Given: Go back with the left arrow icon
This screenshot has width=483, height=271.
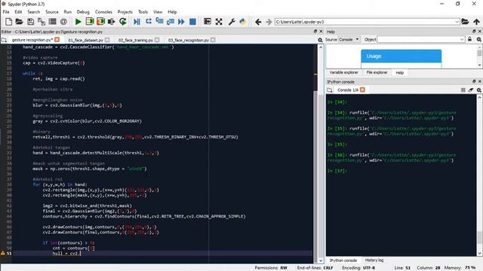Looking at the screenshot, I should (258, 22).
